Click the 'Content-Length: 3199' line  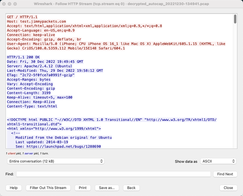[x=29, y=93]
